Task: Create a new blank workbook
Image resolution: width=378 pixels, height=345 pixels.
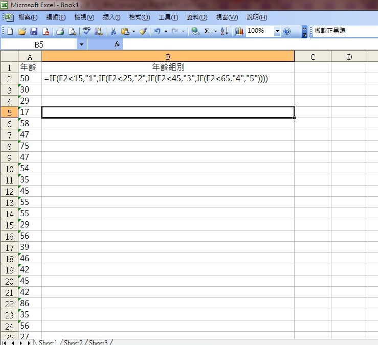Action: point(10,31)
